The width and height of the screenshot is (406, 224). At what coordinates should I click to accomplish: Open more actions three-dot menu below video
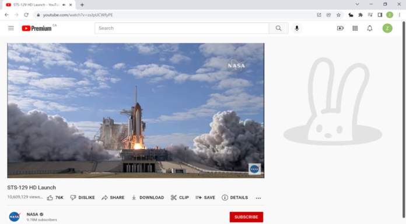pyautogui.click(x=258, y=198)
